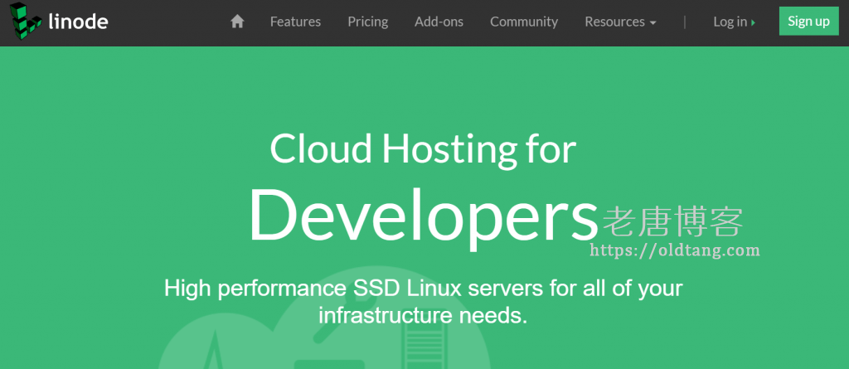849x369 pixels.
Task: Click the green Sign up button
Action: coord(808,21)
